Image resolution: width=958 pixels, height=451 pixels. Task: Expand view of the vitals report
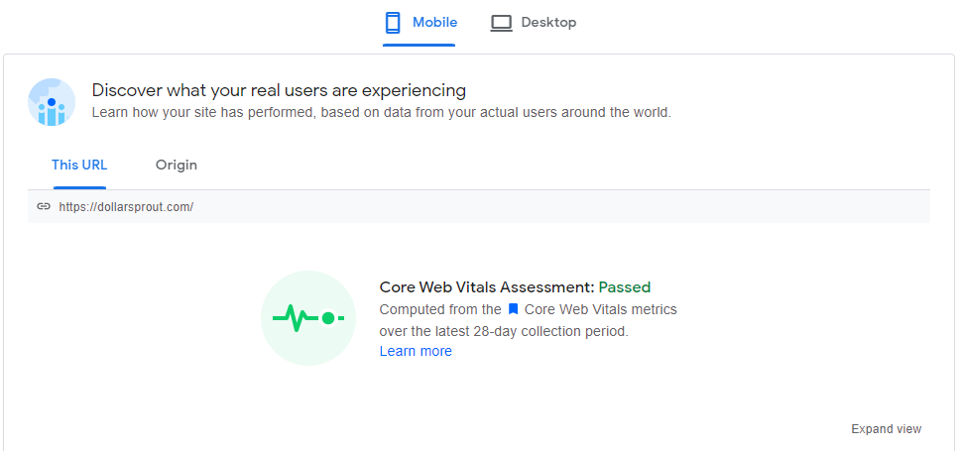coord(886,429)
